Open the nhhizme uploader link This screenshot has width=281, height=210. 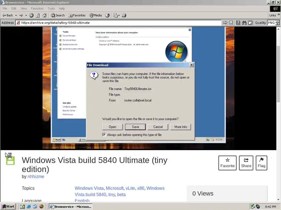36,176
